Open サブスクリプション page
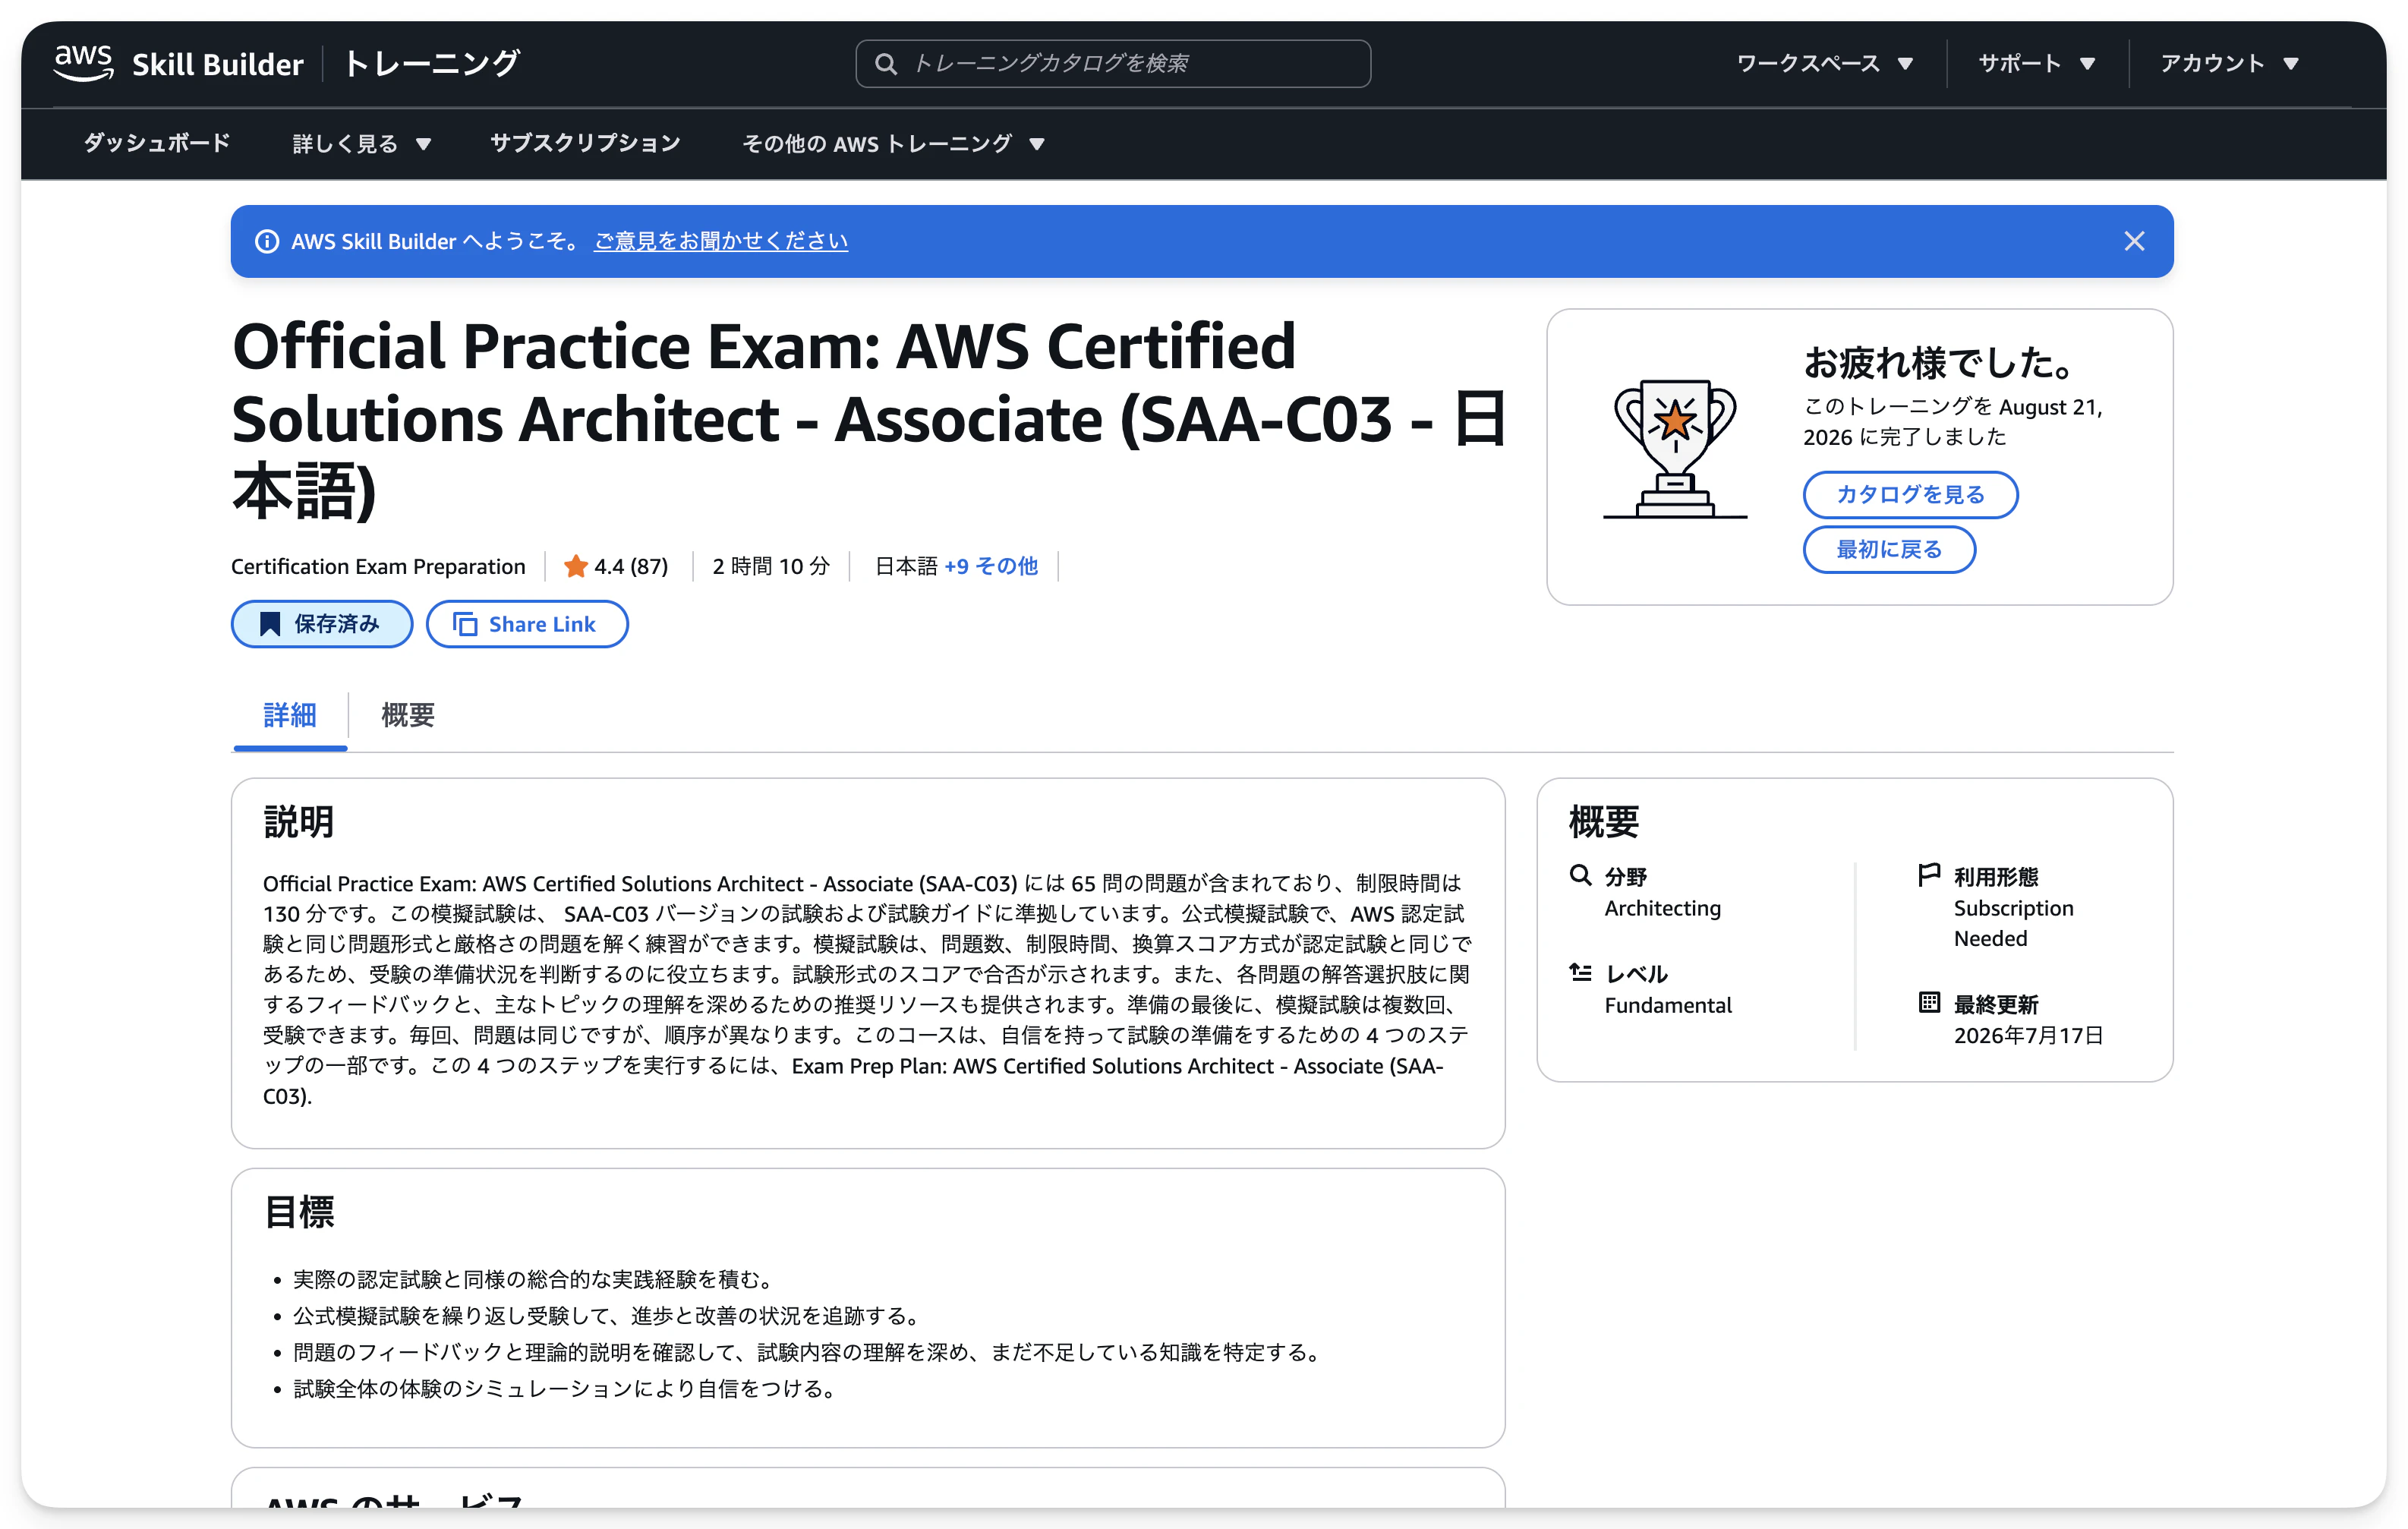The height and width of the screenshot is (1529, 2408). 585,143
